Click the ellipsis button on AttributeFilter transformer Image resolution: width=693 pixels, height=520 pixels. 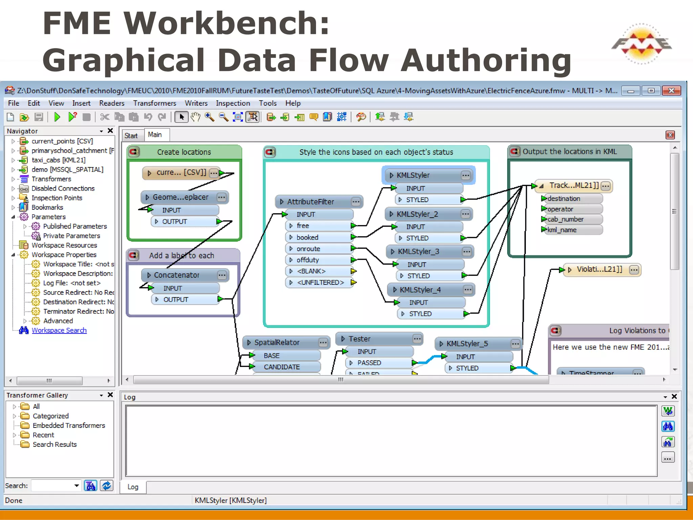(356, 202)
